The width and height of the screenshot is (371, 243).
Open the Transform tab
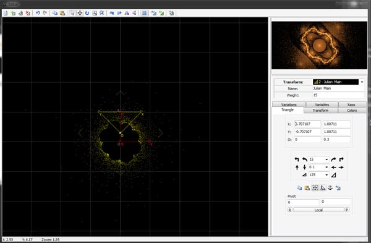coord(320,111)
